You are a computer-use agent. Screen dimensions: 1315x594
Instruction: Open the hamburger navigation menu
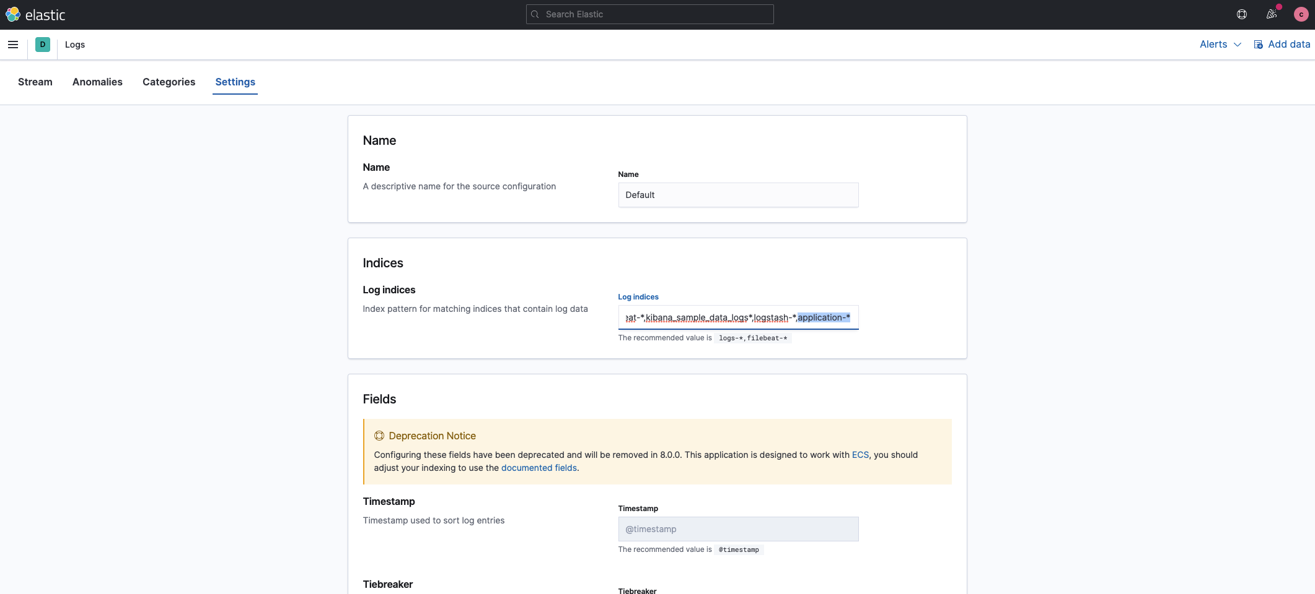coord(13,45)
